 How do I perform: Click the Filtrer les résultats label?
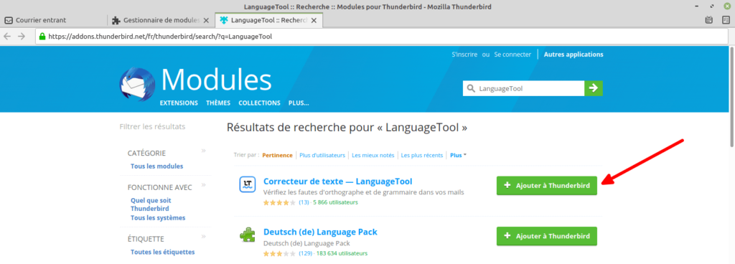click(152, 127)
